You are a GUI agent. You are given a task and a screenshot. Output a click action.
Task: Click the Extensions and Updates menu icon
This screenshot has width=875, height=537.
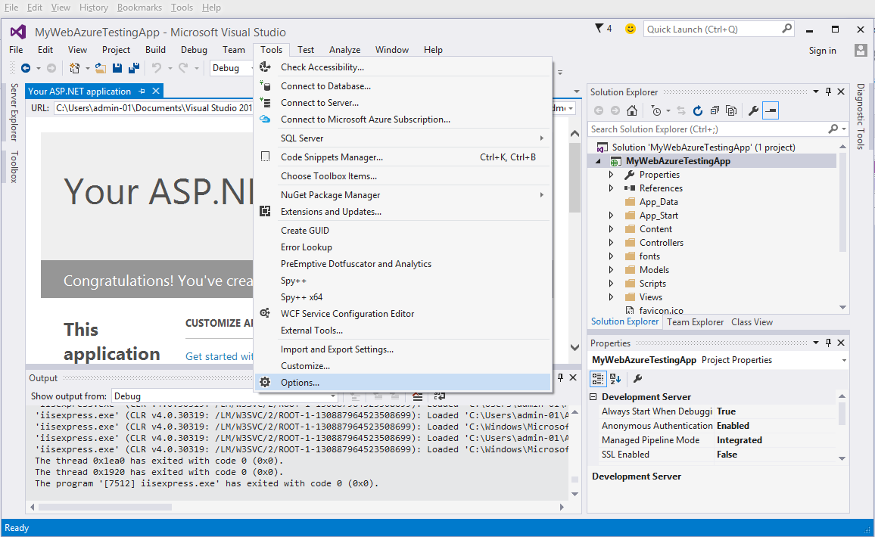tap(266, 211)
